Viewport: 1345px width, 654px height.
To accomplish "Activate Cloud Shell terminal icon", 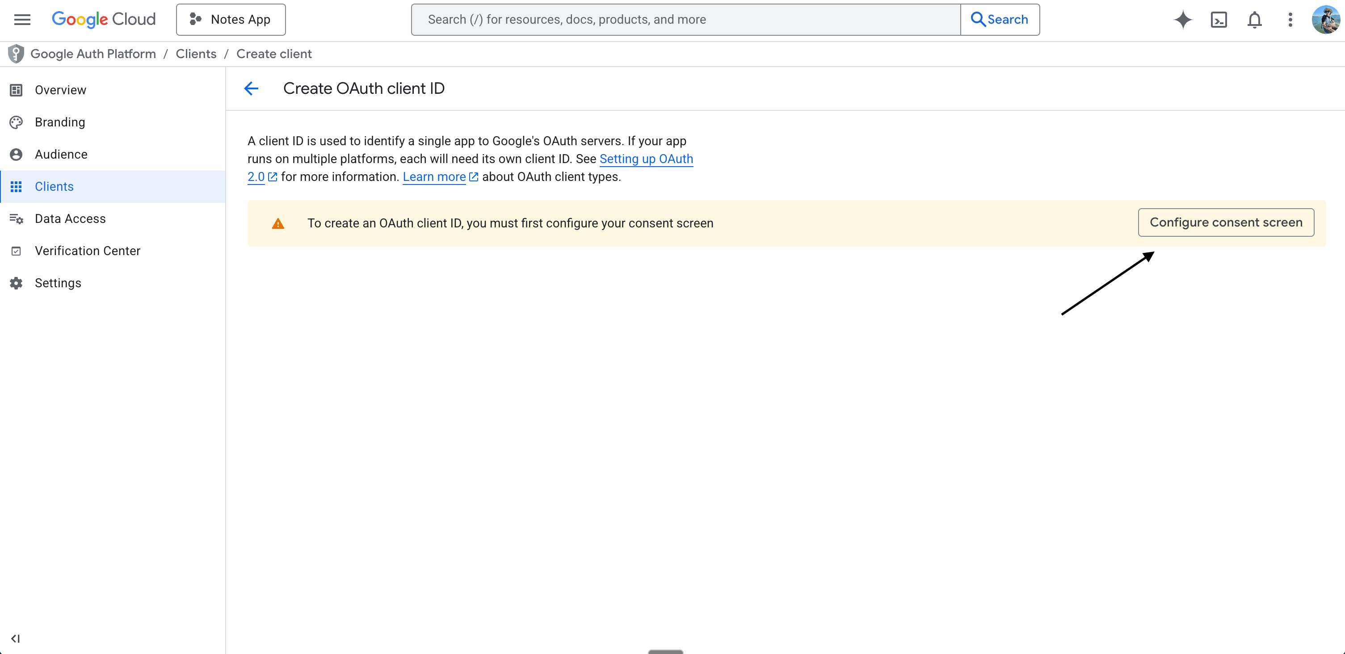I will [x=1219, y=20].
